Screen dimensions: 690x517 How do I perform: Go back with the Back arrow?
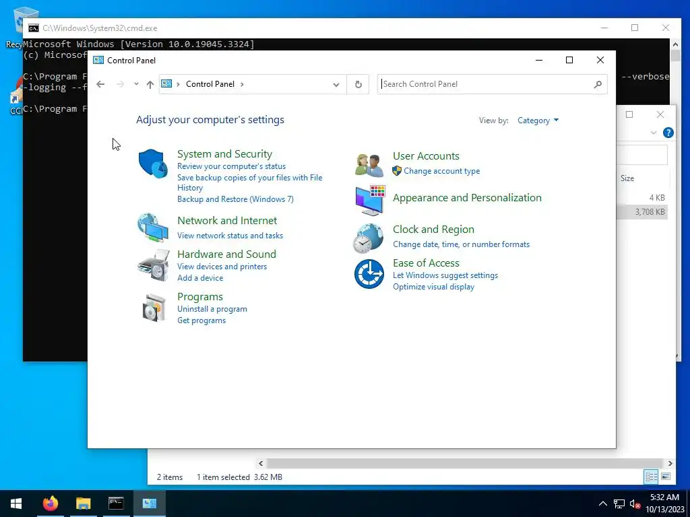point(100,84)
